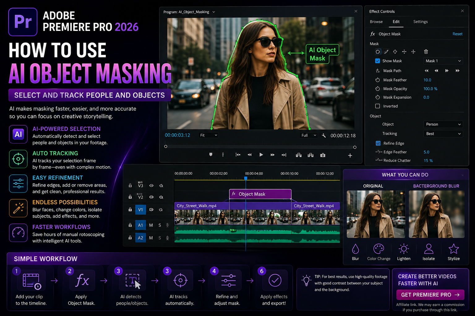The width and height of the screenshot is (475, 316).
Task: Click the Color Change palette icon
Action: click(379, 249)
